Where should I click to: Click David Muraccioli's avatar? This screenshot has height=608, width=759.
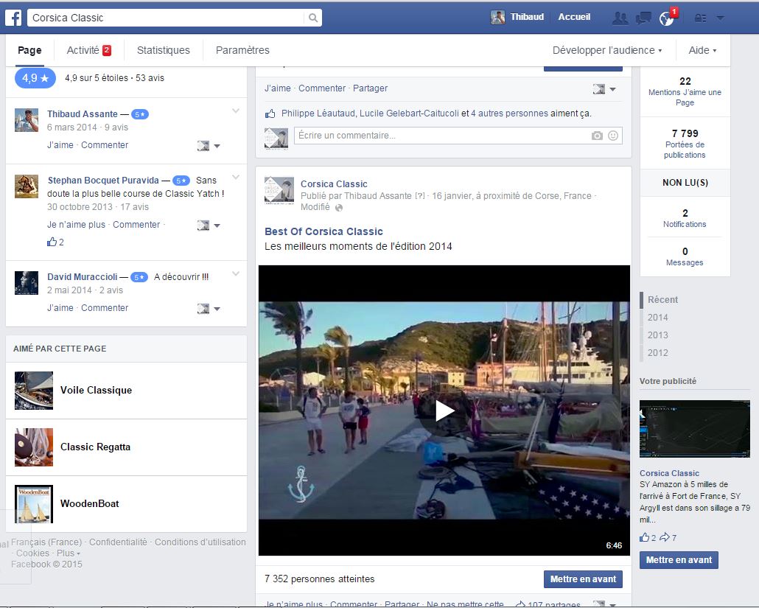click(27, 283)
